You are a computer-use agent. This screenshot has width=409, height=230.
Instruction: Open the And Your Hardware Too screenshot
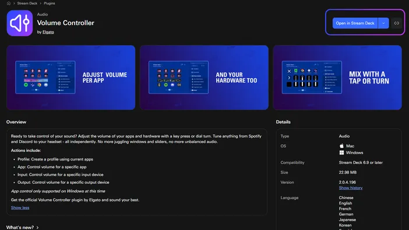204,78
